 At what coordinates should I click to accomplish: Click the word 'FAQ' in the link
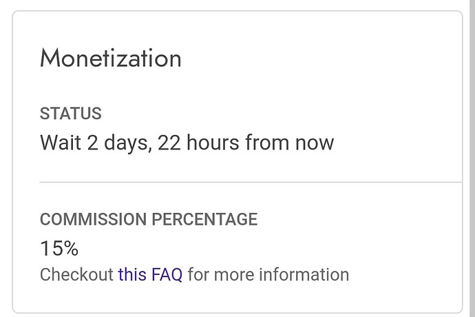coord(167,274)
